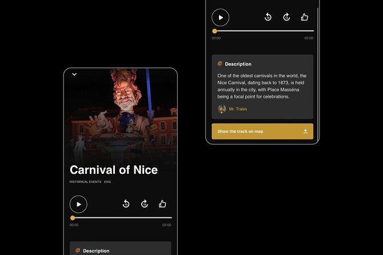This screenshot has height=255, width=383.
Task: Like the Carnival of Nice track
Action: click(x=162, y=204)
